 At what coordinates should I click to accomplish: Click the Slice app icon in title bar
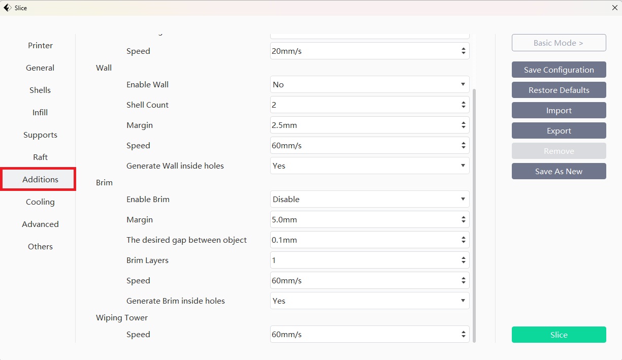pyautogui.click(x=7, y=8)
